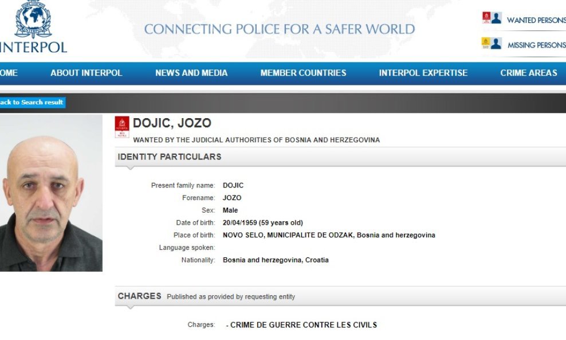
Task: Click the charge CRIME DE GUERRE CONTRE LES CIVILS
Action: coord(303,325)
